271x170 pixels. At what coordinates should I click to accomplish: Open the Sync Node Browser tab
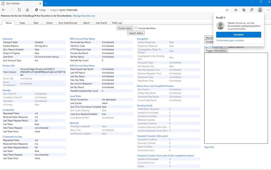(68, 23)
